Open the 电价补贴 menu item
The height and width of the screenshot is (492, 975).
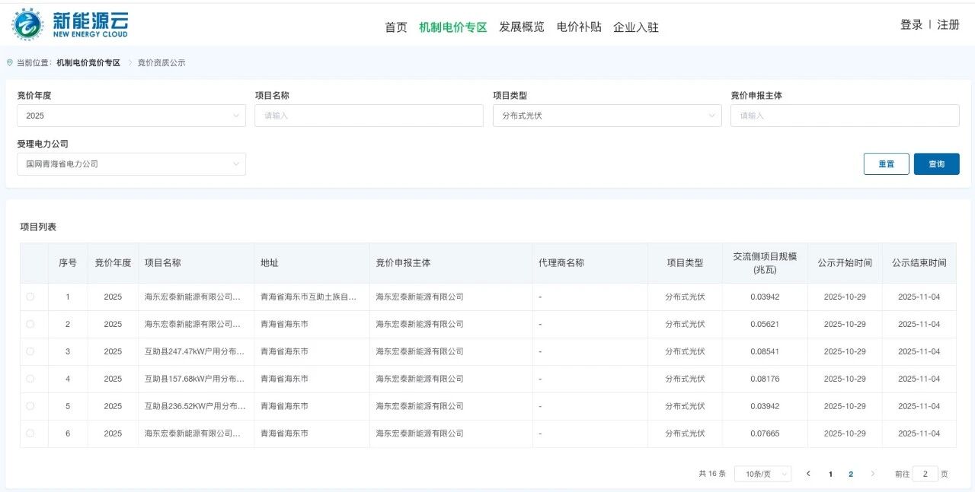[x=579, y=27]
